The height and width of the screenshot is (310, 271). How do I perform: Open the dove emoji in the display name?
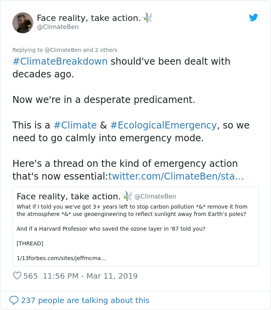pyautogui.click(x=149, y=17)
